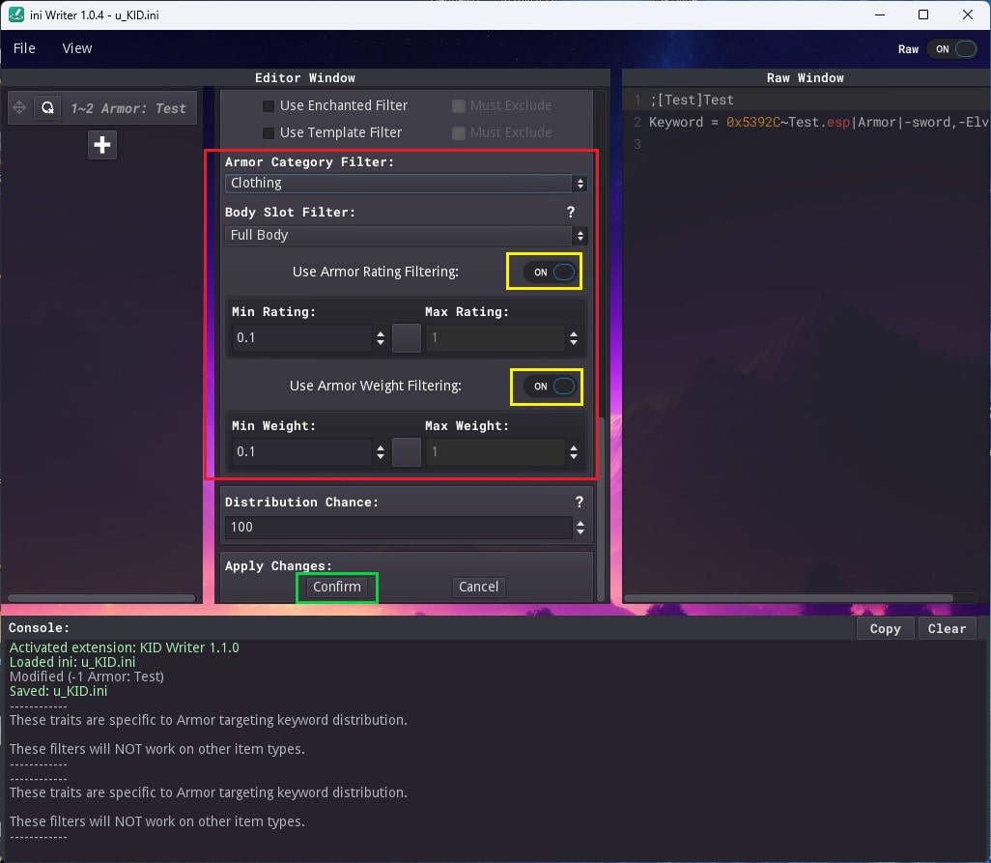This screenshot has width=991, height=863.
Task: Confirm the apply changes
Action: click(x=336, y=587)
